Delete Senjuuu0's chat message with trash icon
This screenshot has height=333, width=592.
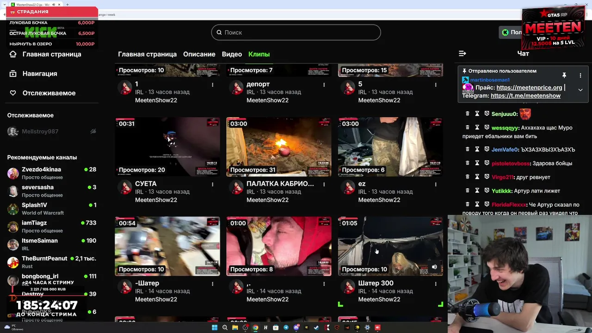coord(467,114)
